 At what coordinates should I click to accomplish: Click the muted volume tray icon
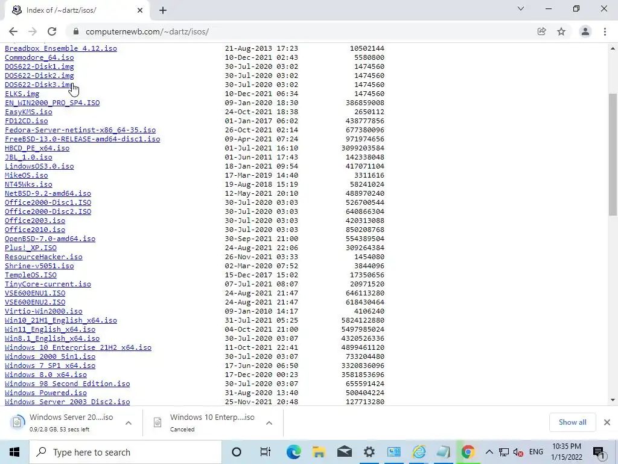point(518,452)
